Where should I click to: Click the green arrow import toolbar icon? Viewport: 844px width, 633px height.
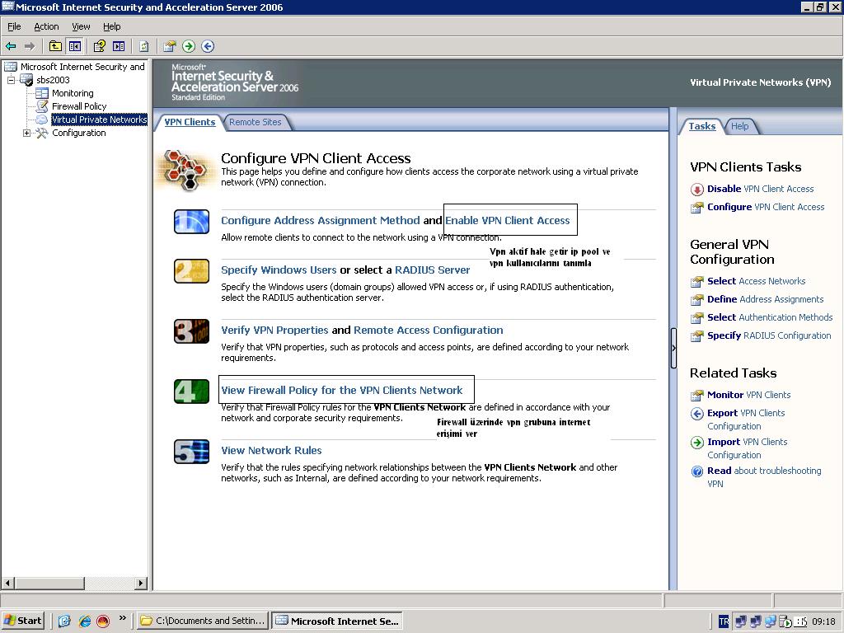click(x=189, y=46)
